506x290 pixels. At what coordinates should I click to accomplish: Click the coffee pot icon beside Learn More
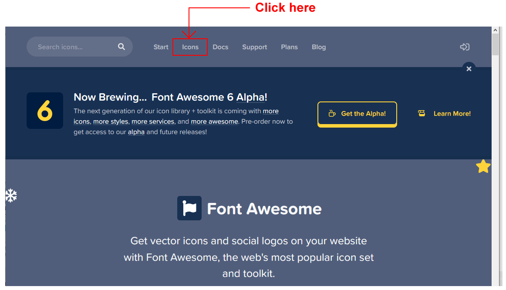422,114
